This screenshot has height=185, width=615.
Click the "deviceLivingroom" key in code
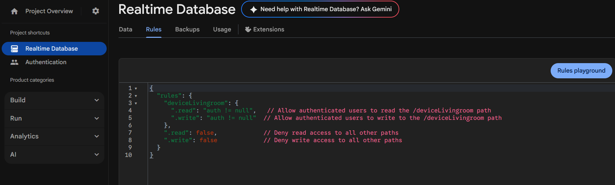coord(196,103)
